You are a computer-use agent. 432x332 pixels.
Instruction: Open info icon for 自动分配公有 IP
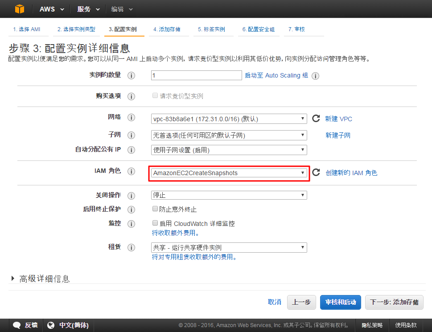pyautogui.click(x=131, y=150)
